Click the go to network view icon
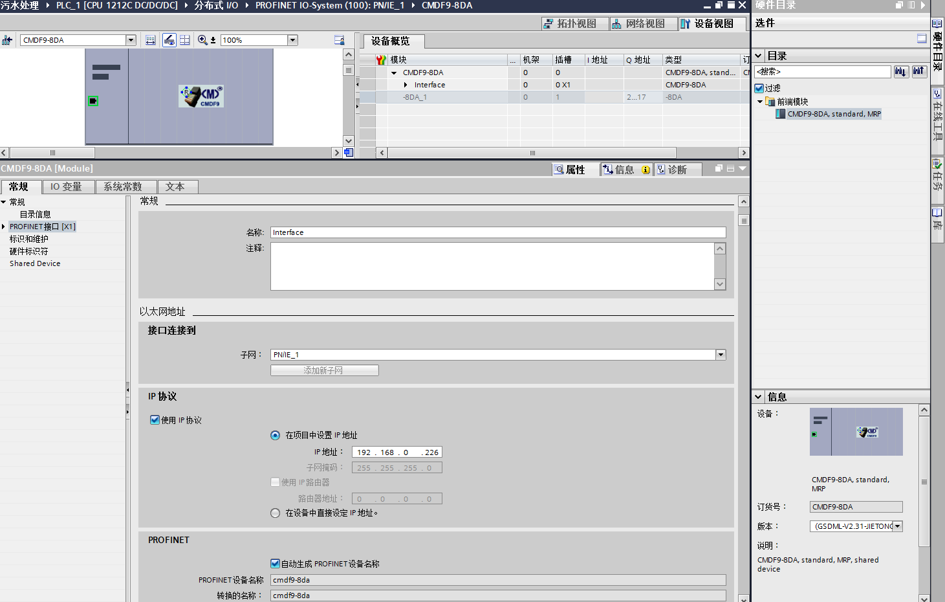Image resolution: width=945 pixels, height=602 pixels. (7, 40)
